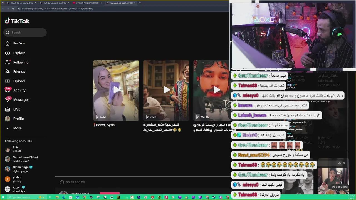The width and height of the screenshot is (356, 200).
Task: Open ylvbnj account
Action: (x=17, y=179)
